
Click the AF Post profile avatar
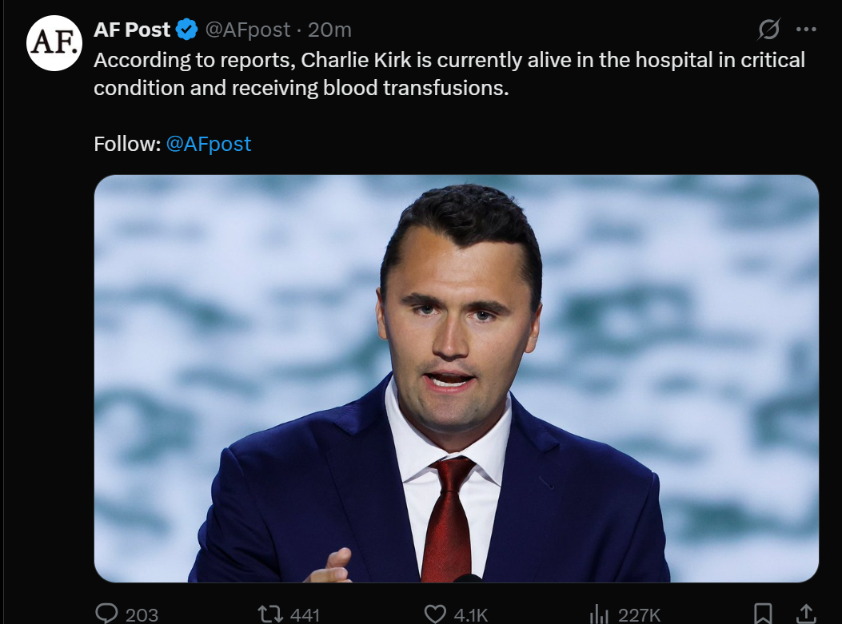tap(54, 44)
